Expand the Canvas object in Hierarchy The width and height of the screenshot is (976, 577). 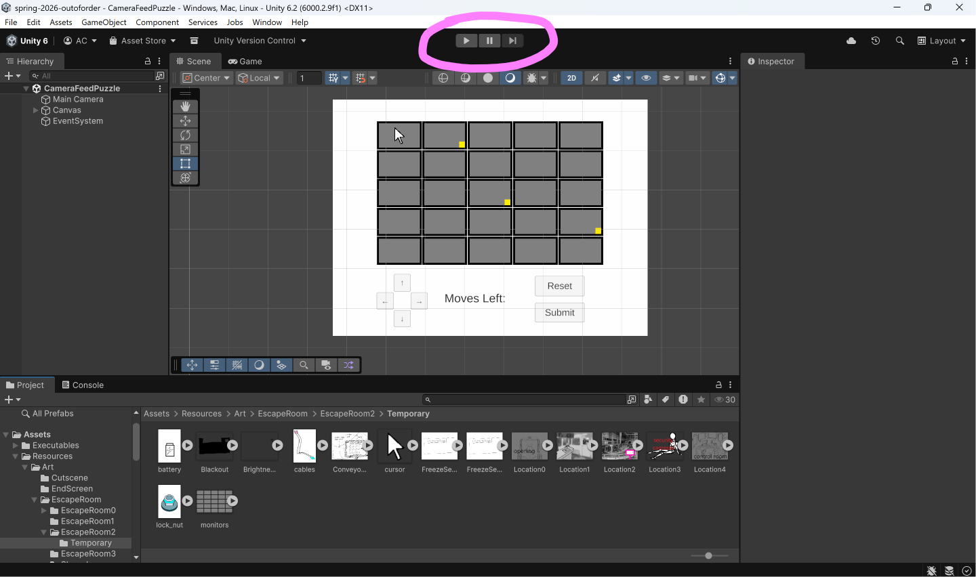click(36, 110)
